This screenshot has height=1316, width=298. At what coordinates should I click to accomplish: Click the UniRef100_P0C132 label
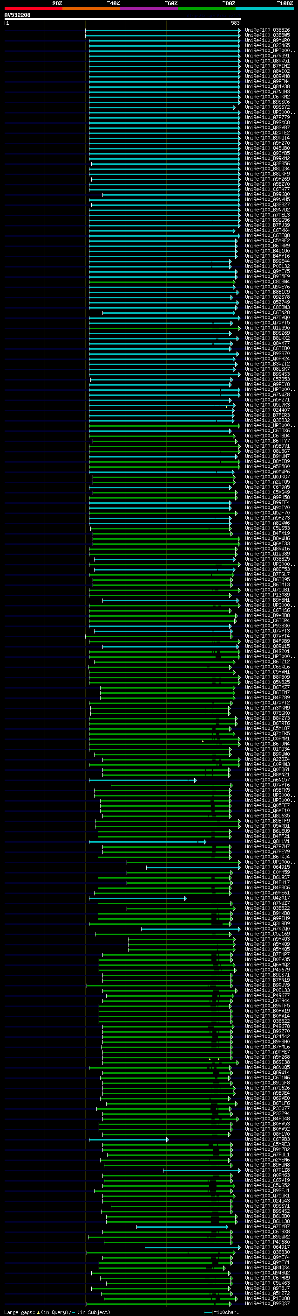tap(267, 266)
